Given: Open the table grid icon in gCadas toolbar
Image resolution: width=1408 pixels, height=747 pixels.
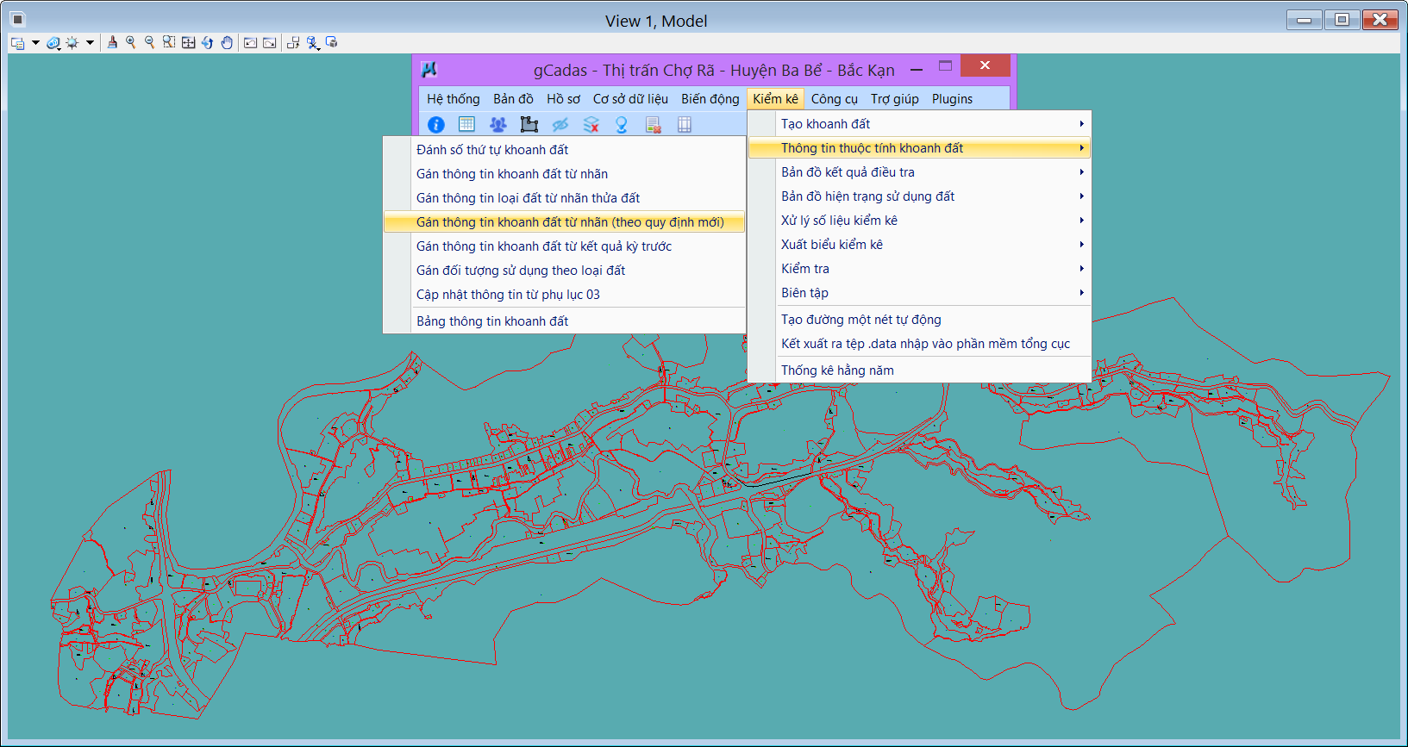Looking at the screenshot, I should 466,125.
